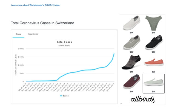Click the green underwear product image

(x=153, y=23)
